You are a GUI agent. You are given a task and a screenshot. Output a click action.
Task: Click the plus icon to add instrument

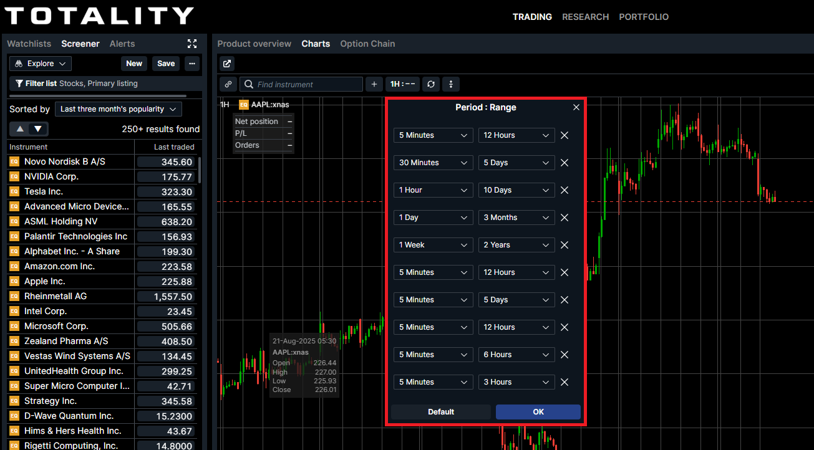click(x=374, y=84)
